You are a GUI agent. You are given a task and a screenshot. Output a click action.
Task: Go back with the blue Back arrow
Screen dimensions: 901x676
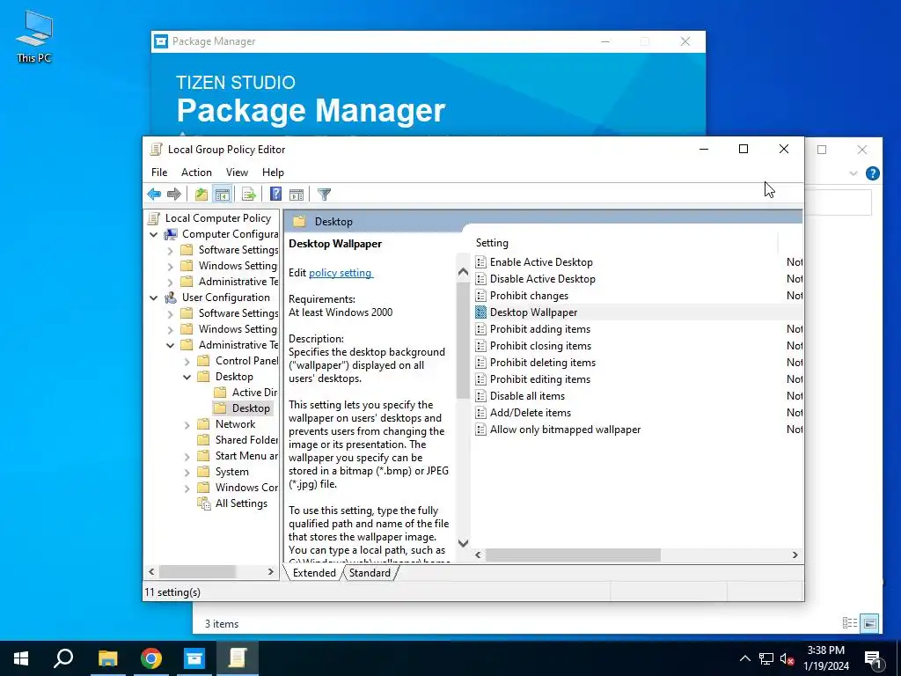pos(154,195)
